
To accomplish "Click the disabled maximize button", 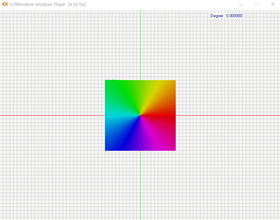I will coord(257,4).
